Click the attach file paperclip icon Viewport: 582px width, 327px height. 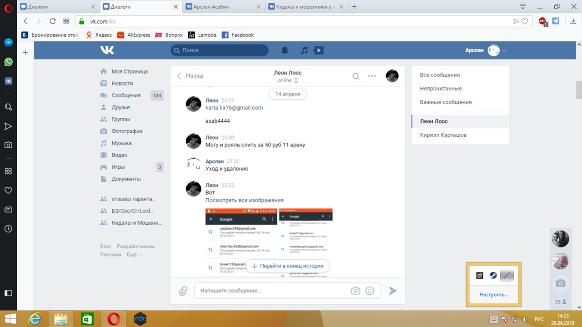pyautogui.click(x=183, y=291)
